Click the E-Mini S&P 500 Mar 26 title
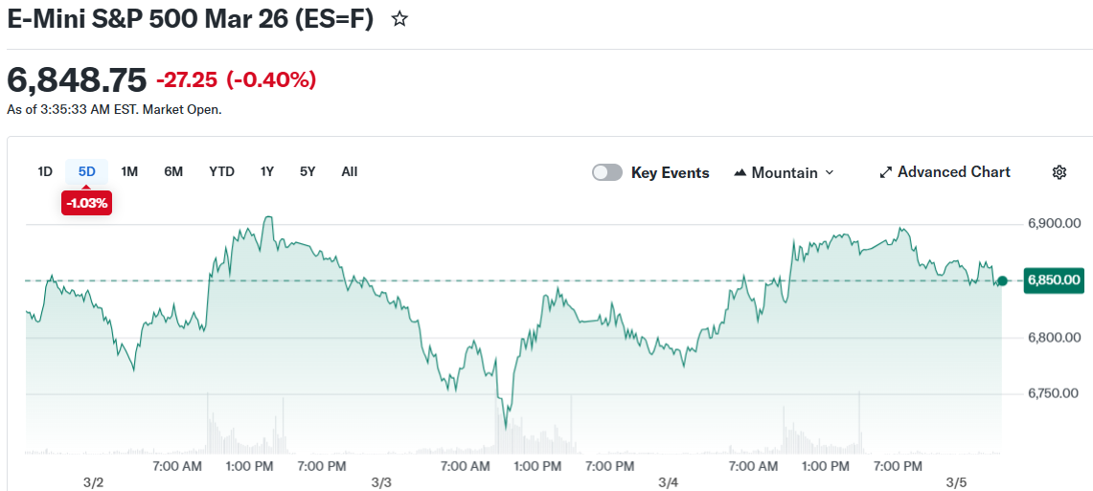 pos(191,19)
